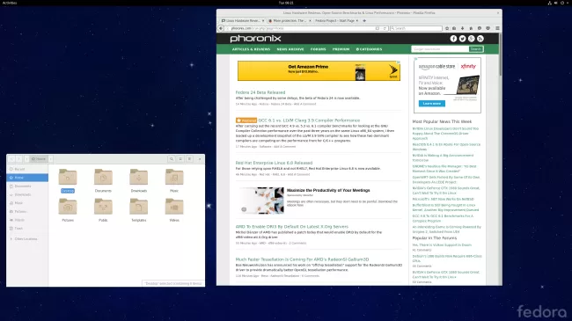Select Music in Files sidebar
572x321 pixels.
[27, 203]
